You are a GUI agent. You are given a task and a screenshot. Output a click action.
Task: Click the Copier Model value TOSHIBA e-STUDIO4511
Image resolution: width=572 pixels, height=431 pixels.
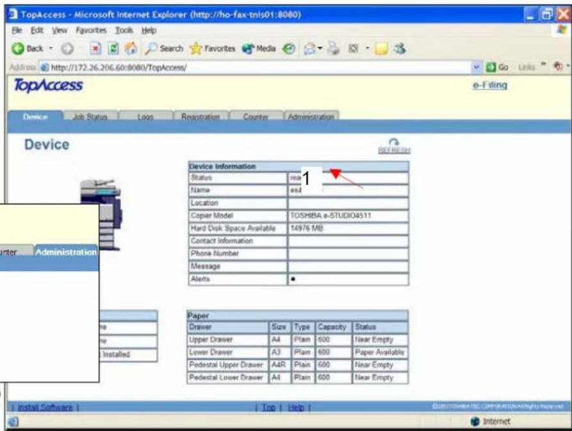[x=331, y=215]
